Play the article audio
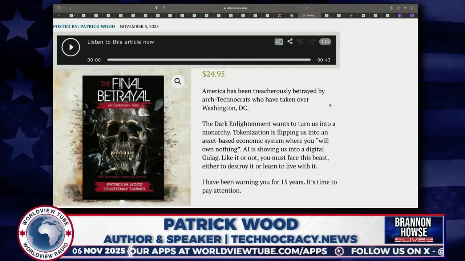This screenshot has width=465, height=261. (x=70, y=47)
